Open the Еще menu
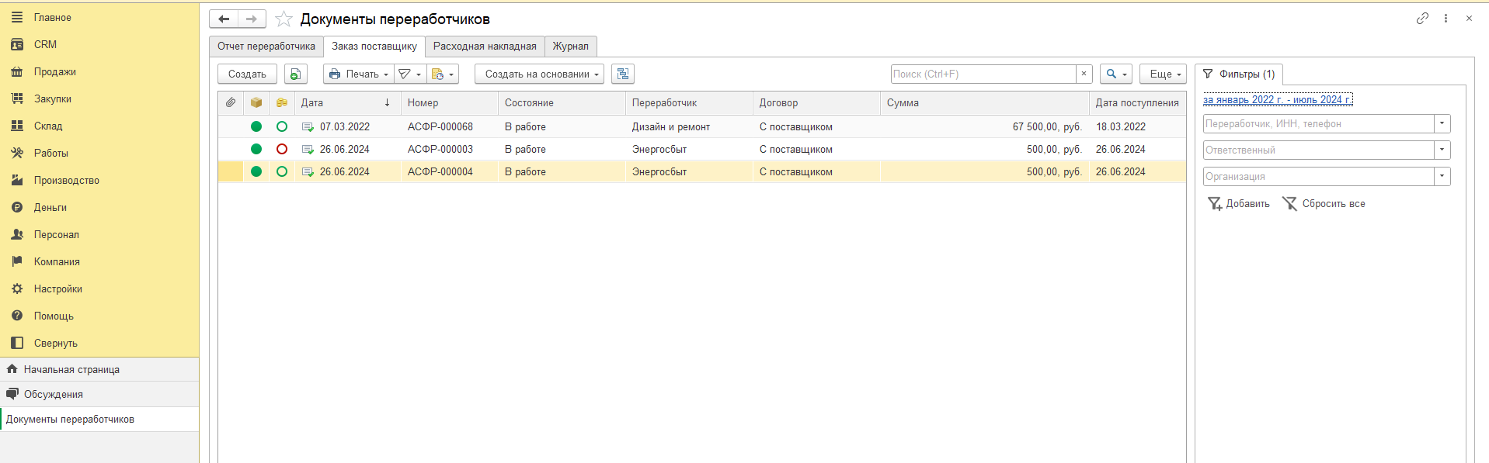Screen dimensions: 1489x463 click(1164, 74)
